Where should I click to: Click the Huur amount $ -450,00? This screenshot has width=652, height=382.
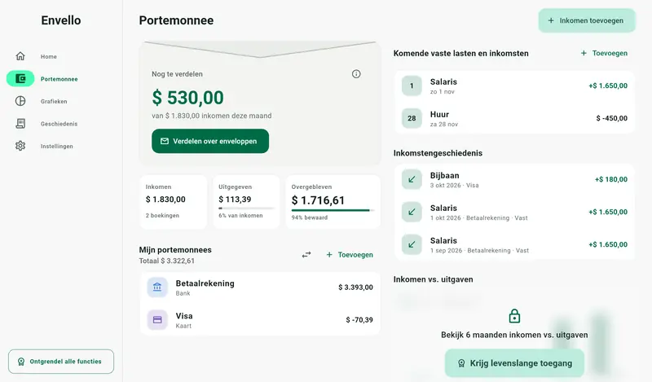pos(612,118)
